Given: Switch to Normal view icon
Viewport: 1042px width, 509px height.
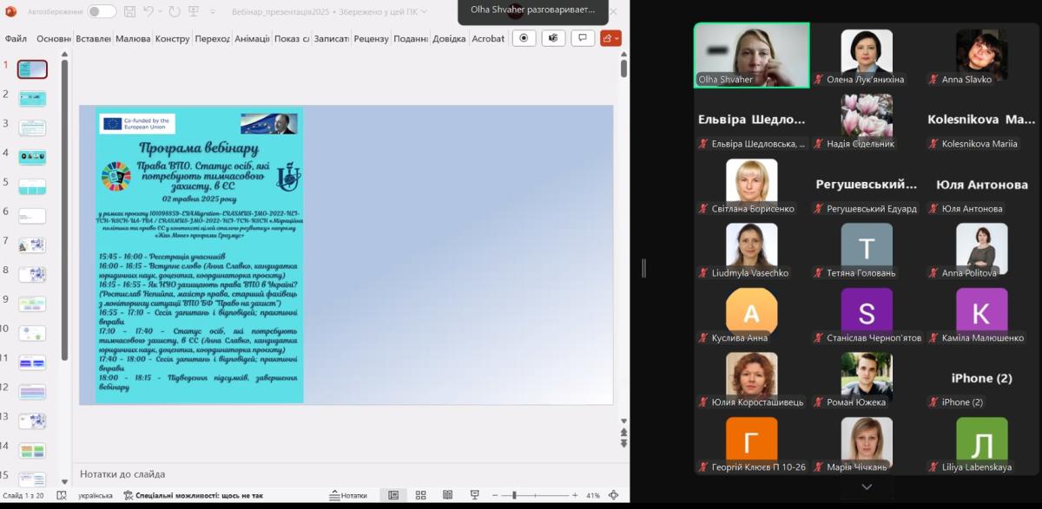Looking at the screenshot, I should pyautogui.click(x=393, y=495).
